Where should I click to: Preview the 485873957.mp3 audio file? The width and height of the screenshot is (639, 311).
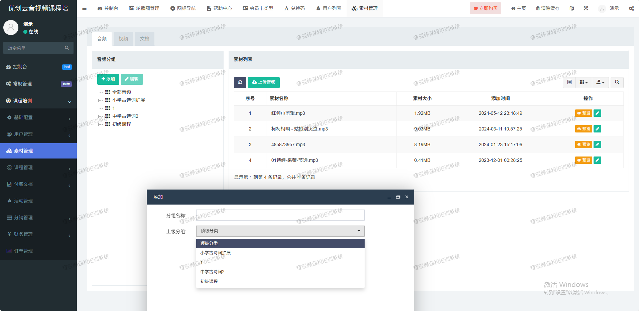click(583, 144)
